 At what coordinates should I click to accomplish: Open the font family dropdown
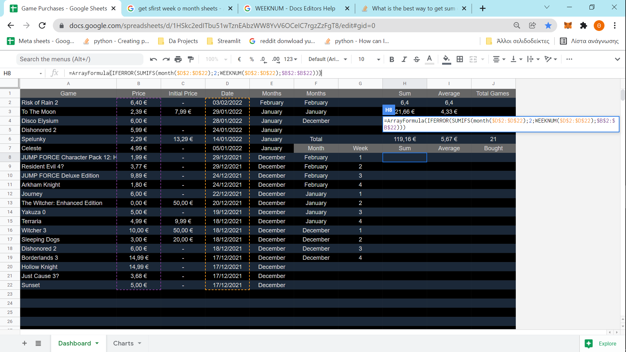[328, 59]
